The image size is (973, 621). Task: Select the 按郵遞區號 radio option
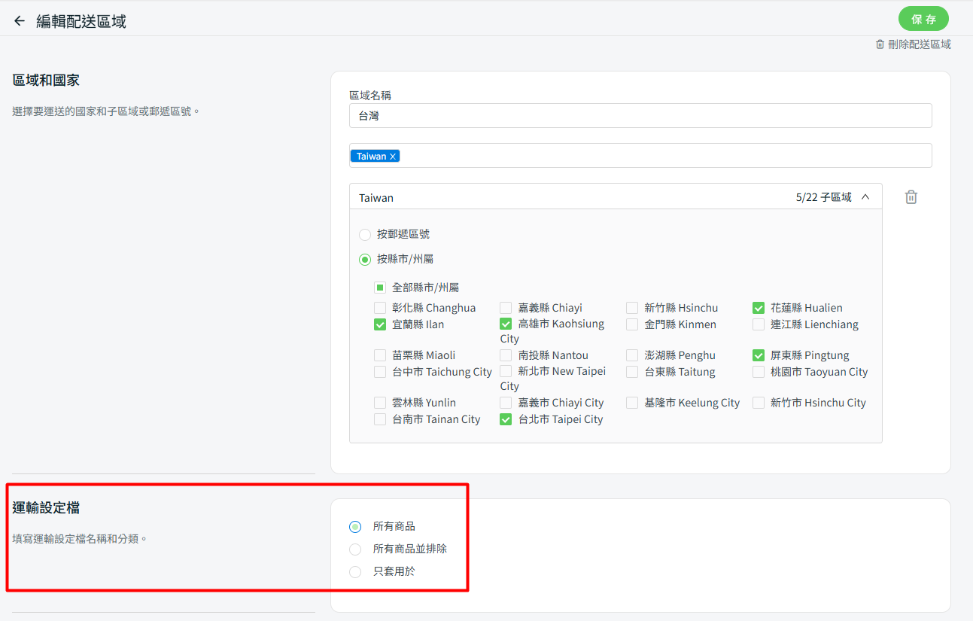(365, 235)
